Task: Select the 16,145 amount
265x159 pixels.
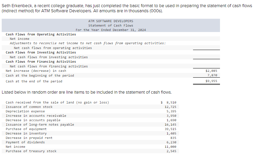Action: click(x=171, y=125)
